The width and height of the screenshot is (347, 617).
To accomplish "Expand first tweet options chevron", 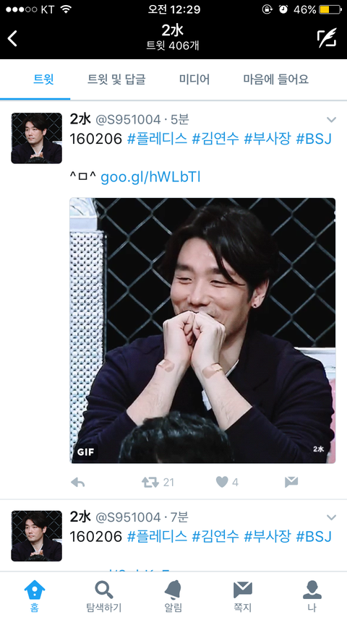I will pos(332,120).
